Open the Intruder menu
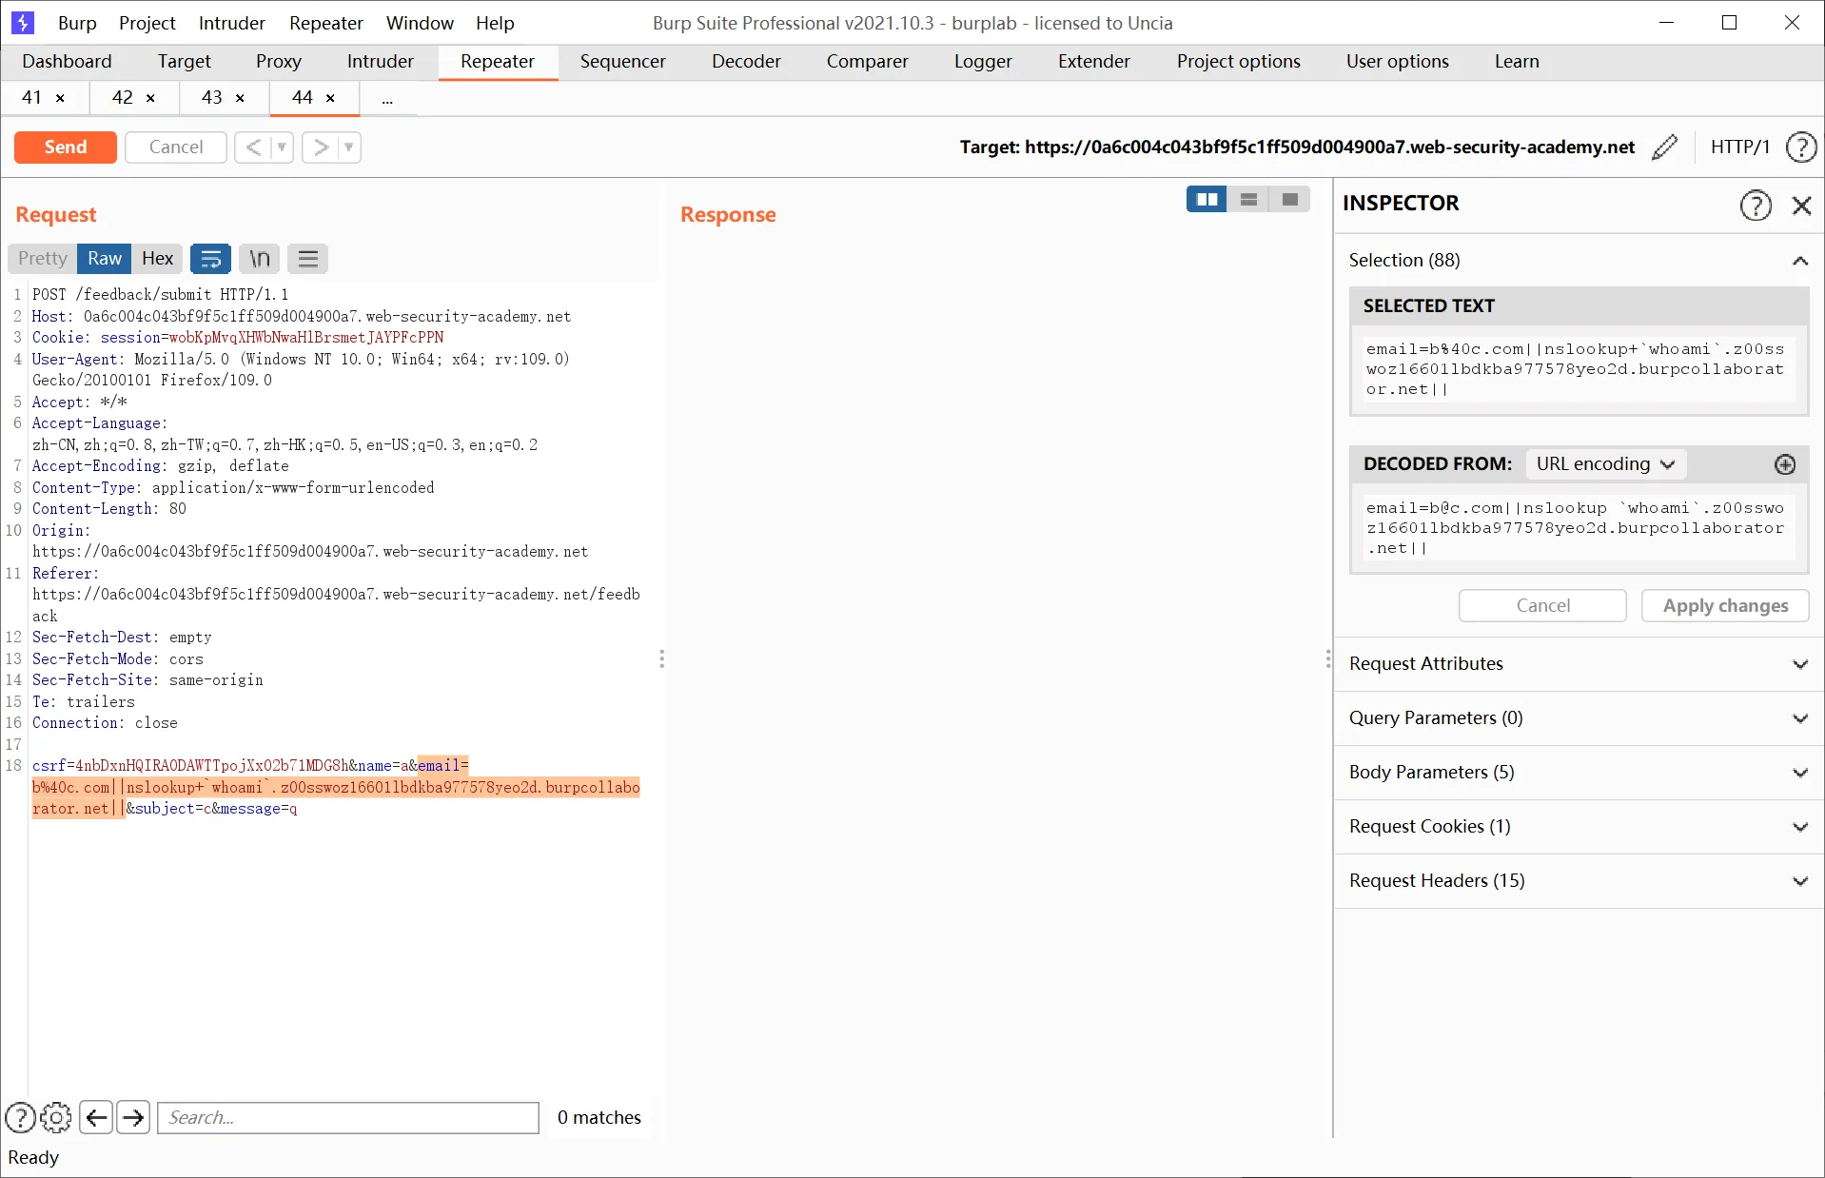1825x1178 pixels. (231, 23)
